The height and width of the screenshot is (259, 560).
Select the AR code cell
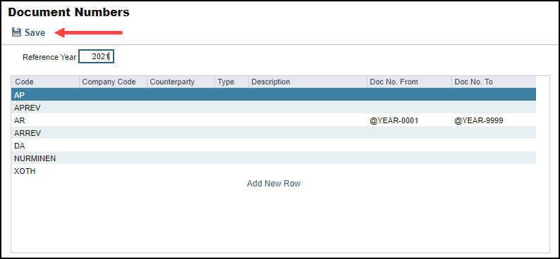(45, 120)
